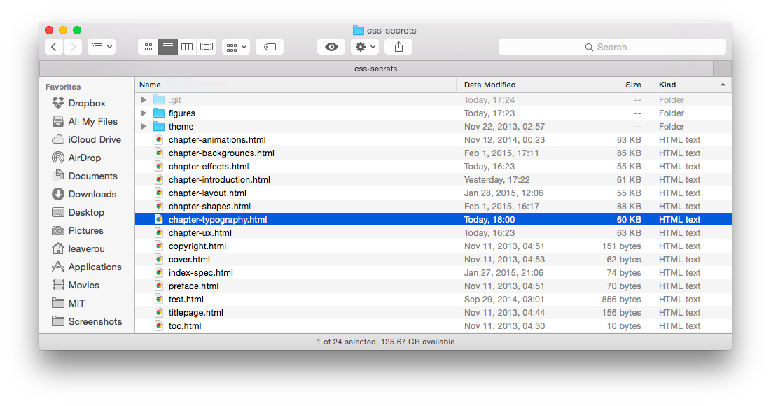Click the Share button in toolbar
Screen dimensions: 771x406
click(x=398, y=47)
